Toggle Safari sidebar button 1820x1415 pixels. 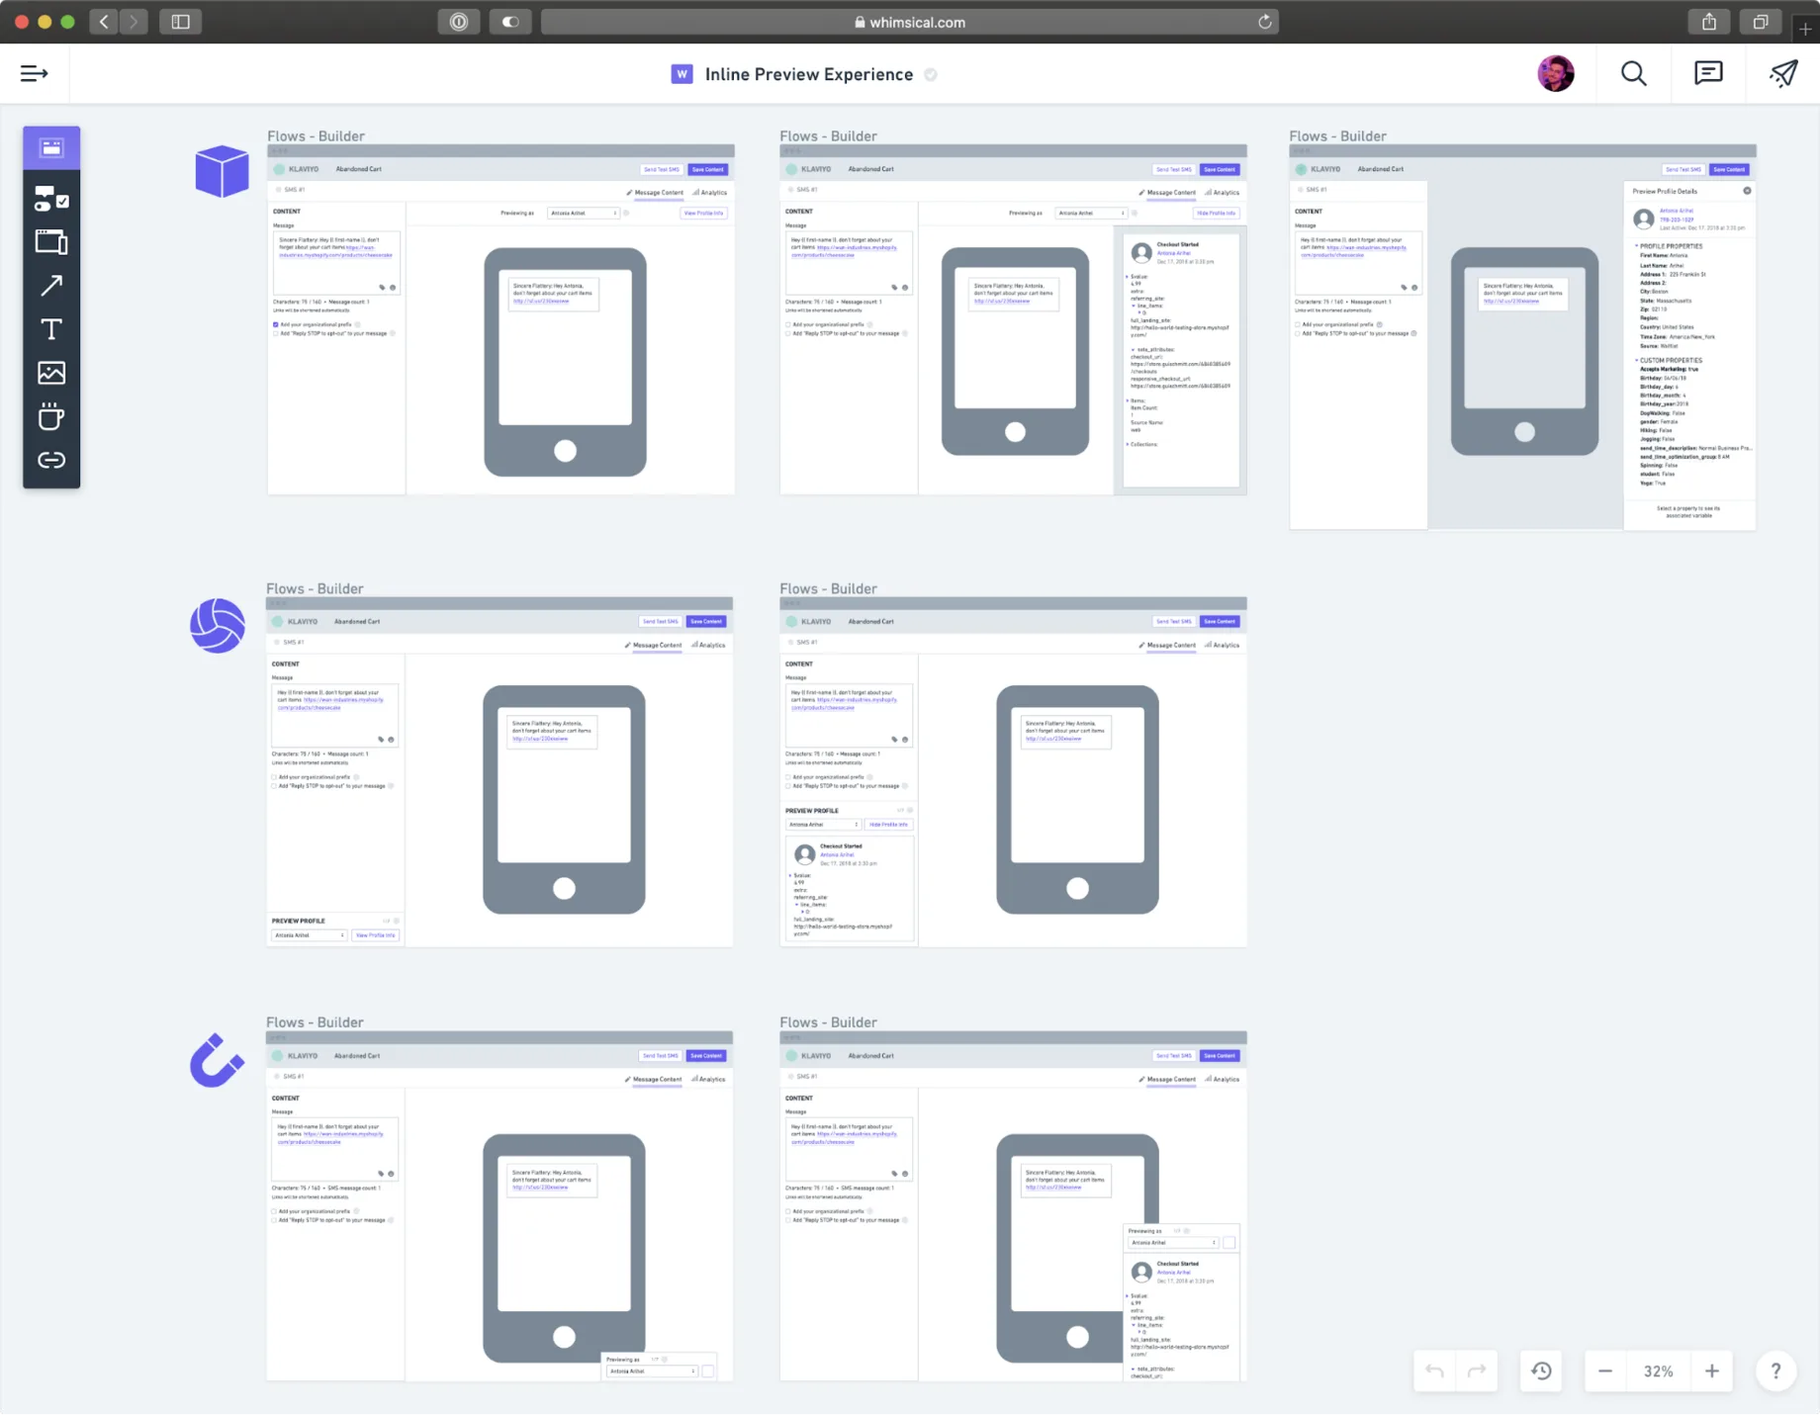click(180, 22)
